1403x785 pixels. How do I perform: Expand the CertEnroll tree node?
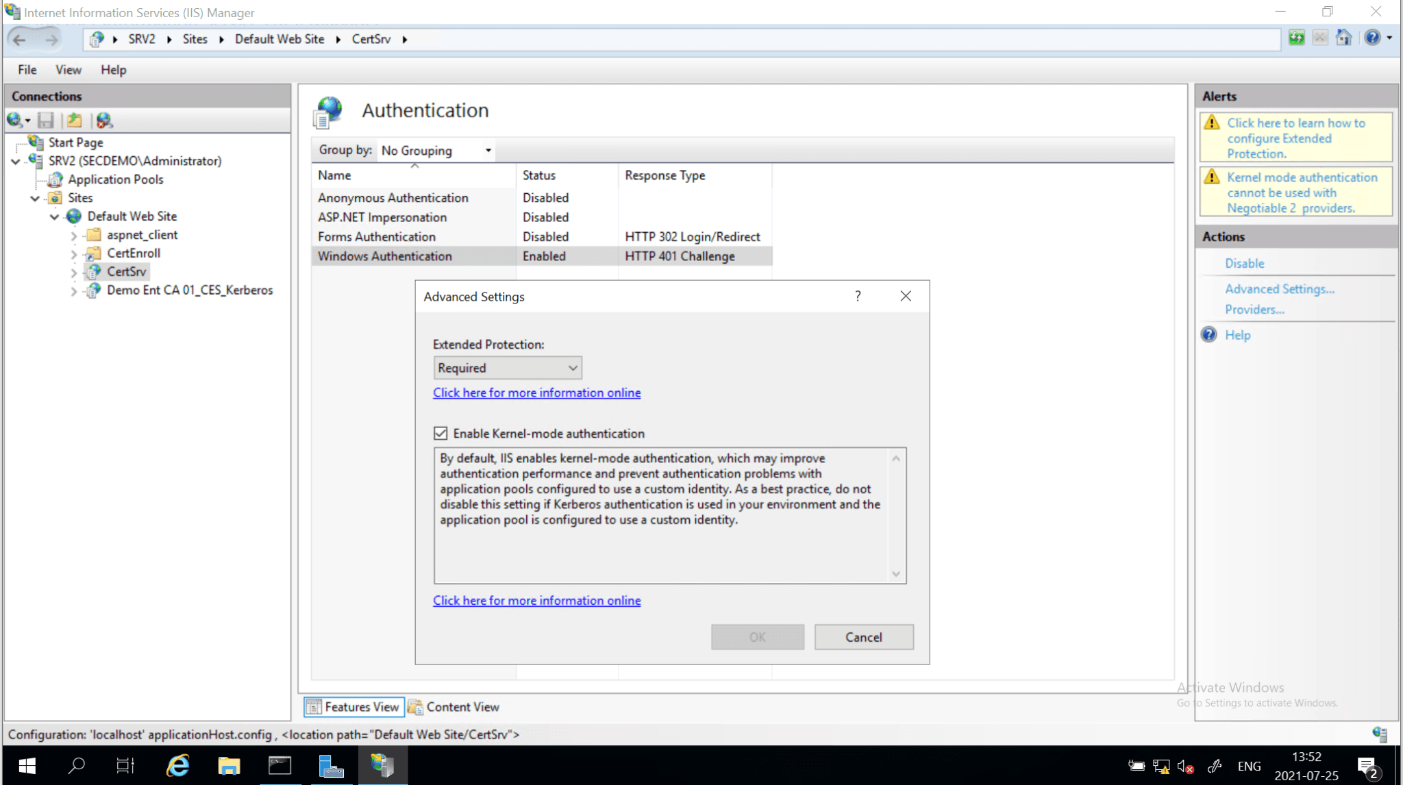click(74, 253)
